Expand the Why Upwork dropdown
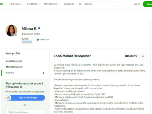 click(52, 4)
